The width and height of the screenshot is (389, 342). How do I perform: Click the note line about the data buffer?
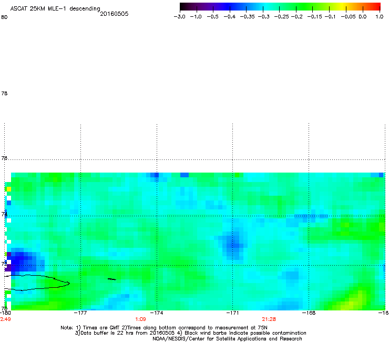point(190,333)
